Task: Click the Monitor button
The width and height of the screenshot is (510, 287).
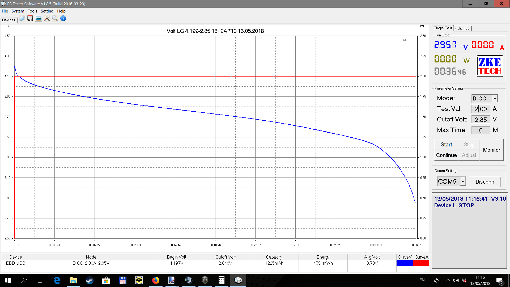Action: coord(491,150)
